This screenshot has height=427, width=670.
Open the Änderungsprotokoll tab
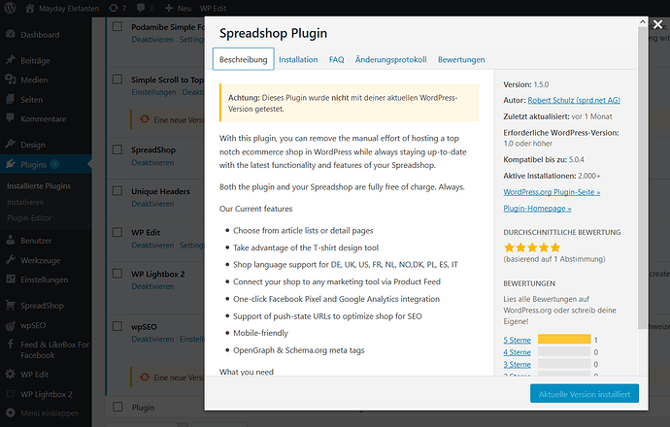[x=391, y=59]
